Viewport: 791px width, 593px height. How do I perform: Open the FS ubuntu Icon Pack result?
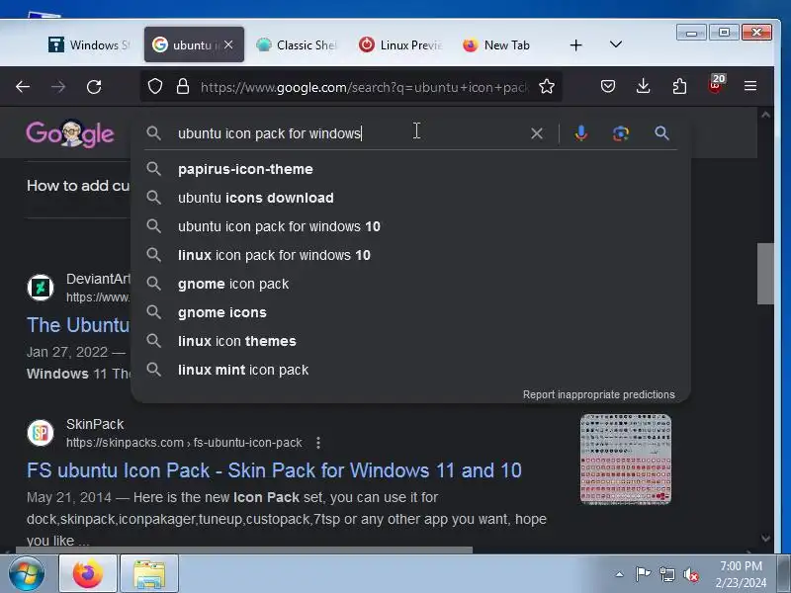[274, 470]
